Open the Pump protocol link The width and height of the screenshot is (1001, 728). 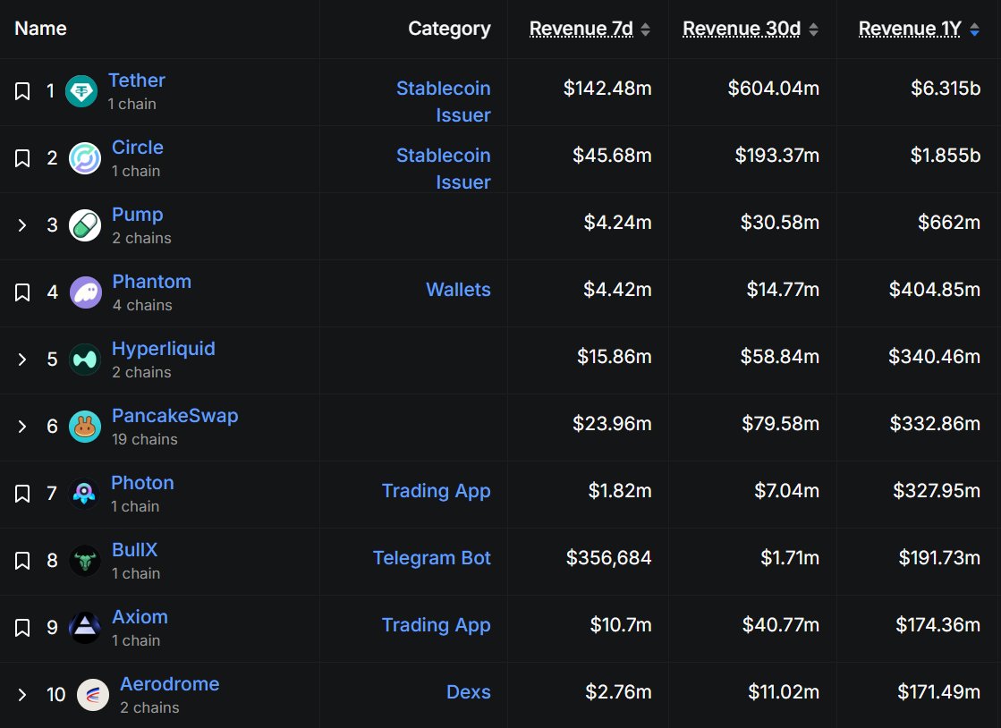pyautogui.click(x=138, y=215)
